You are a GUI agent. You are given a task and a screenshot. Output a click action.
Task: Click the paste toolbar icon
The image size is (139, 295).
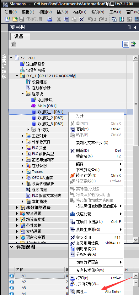(x=74, y=19)
